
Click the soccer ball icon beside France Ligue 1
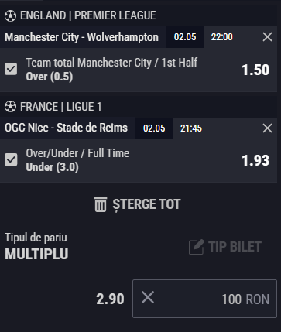10,107
